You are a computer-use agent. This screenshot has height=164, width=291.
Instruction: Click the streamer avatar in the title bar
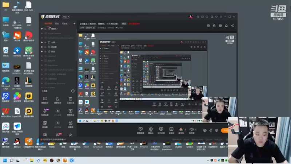tap(191, 17)
